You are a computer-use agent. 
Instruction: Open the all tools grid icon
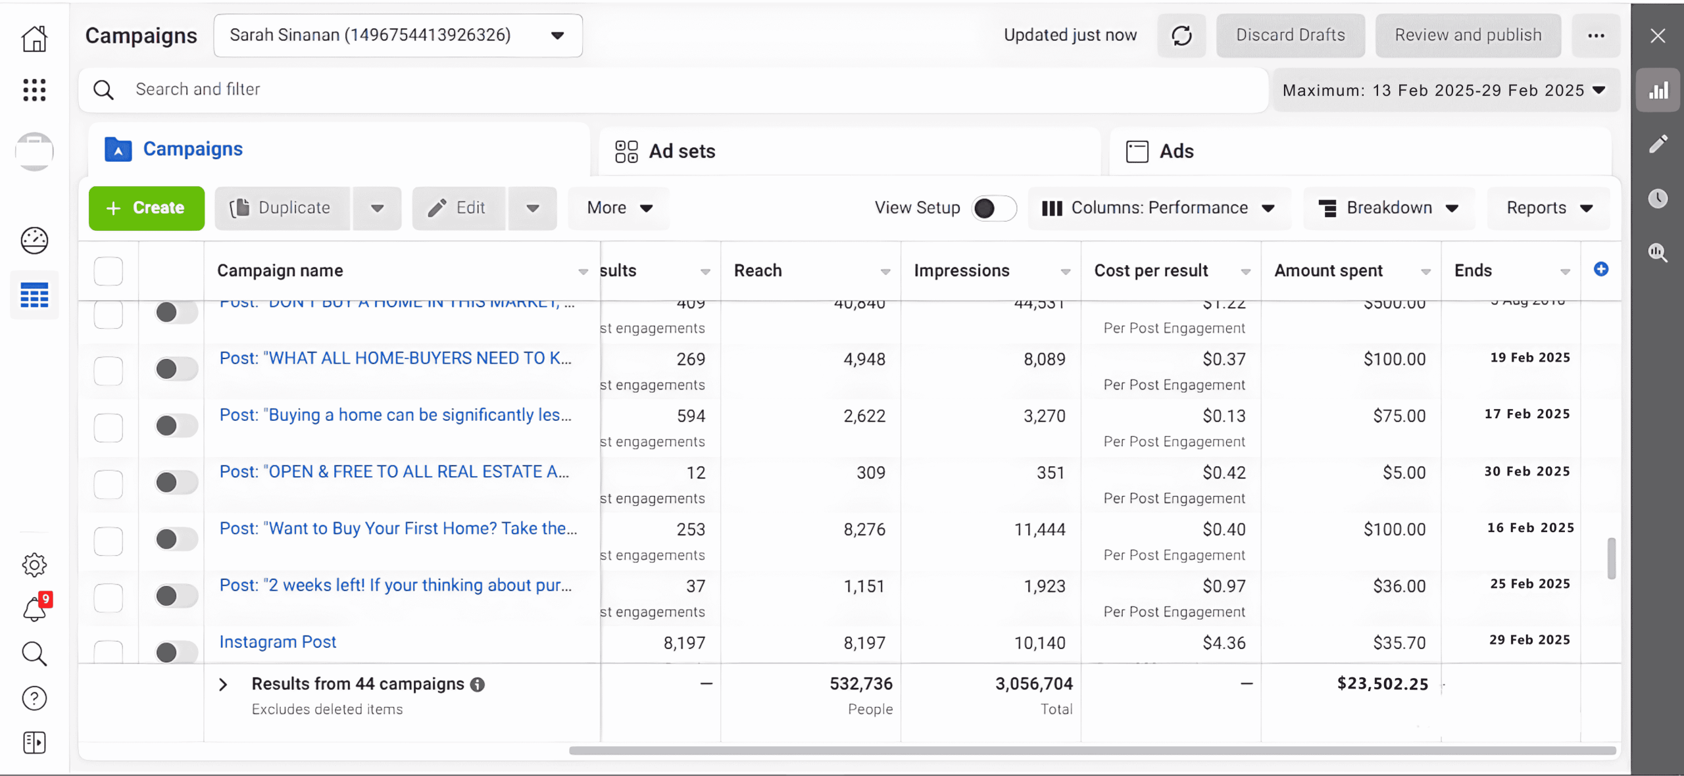coord(34,89)
